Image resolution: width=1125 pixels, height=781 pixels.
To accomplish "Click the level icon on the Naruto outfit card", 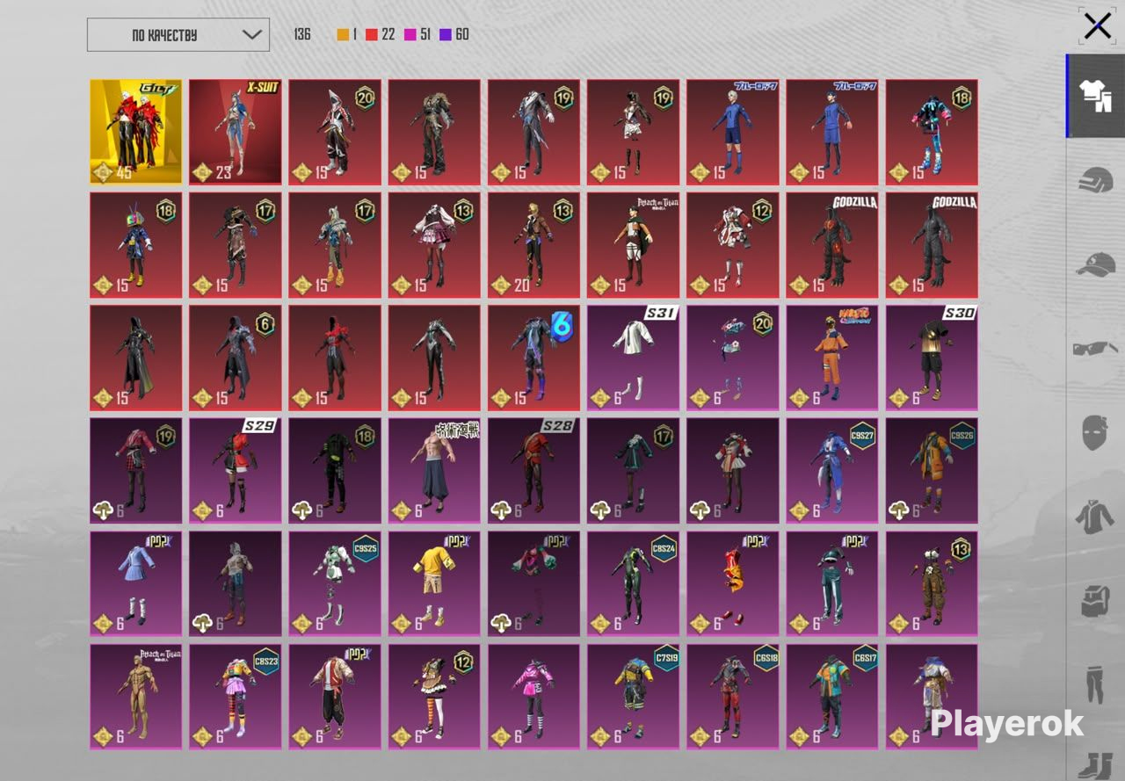I will (798, 398).
